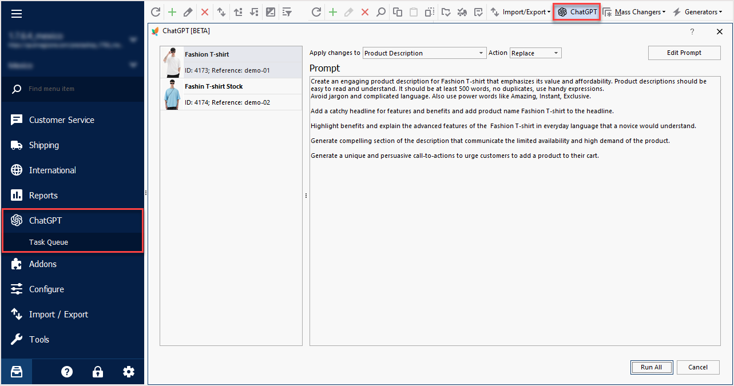
Task: Open the settings gear icon in the sidebar
Action: pos(129,372)
